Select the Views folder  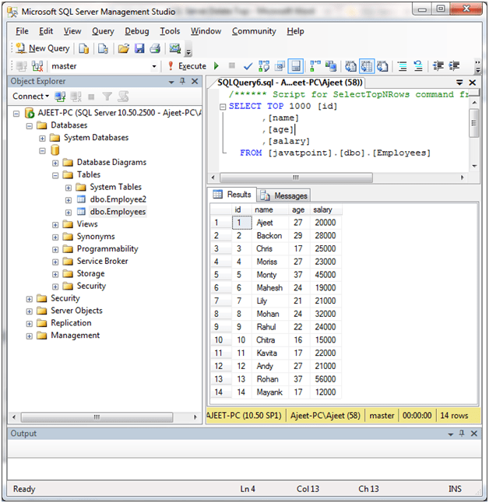click(x=87, y=224)
